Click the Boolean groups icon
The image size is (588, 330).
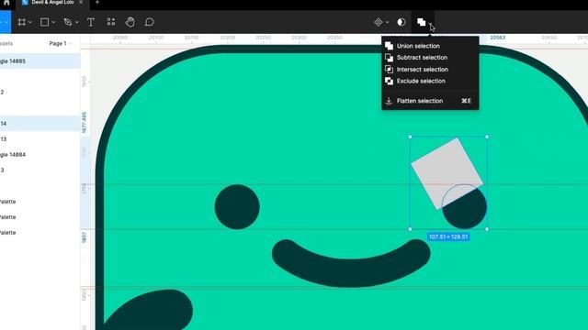point(421,22)
